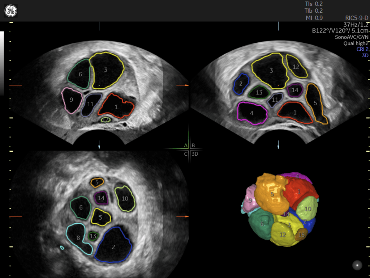
Task: Pick the small unlabeled green contour in plane A
Action: pyautogui.click(x=106, y=119)
